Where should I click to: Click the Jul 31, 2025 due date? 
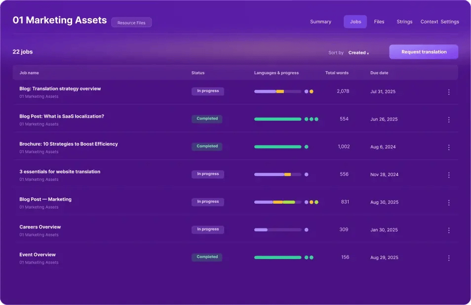(x=383, y=92)
